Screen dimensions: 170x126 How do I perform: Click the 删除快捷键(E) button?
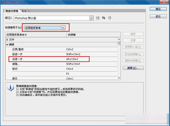coord(133,60)
